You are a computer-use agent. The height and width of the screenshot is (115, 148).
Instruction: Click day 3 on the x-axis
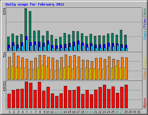click(18, 112)
